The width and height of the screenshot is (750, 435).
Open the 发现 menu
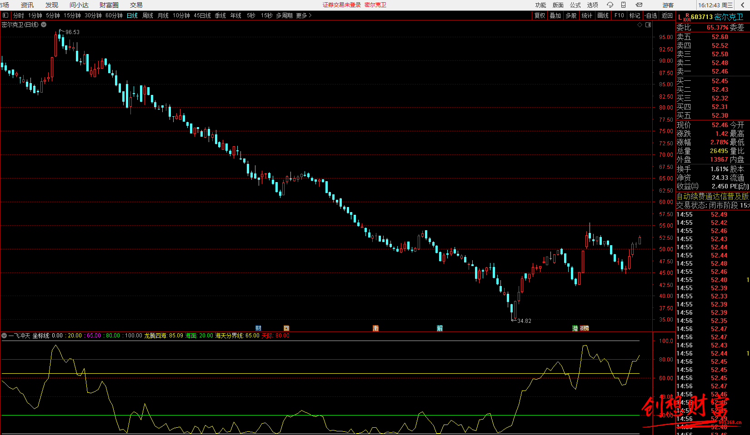click(x=52, y=5)
